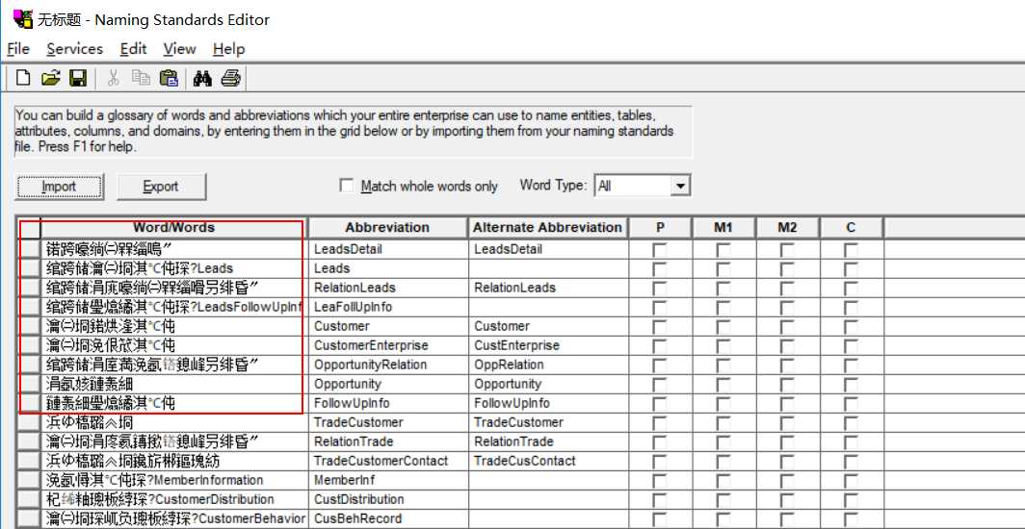Check C checkbox in RelationLeads row
1025x529 pixels.
852,289
